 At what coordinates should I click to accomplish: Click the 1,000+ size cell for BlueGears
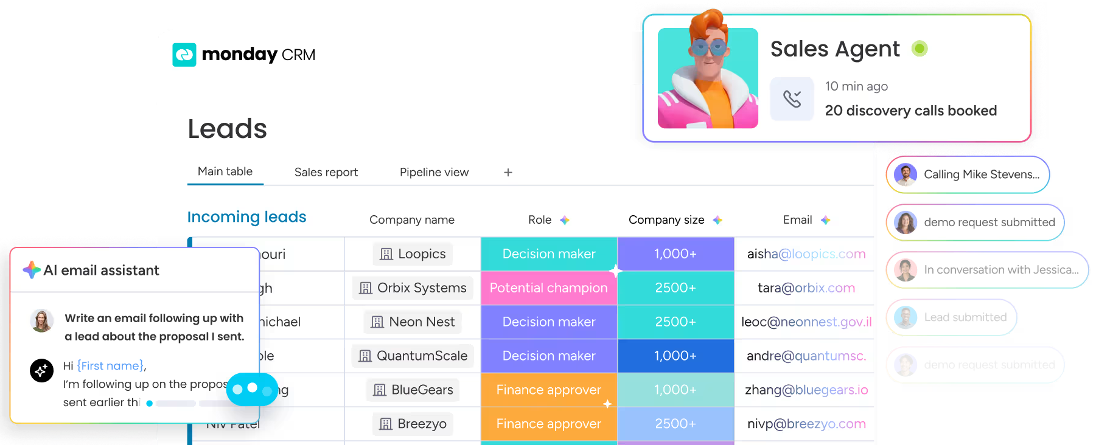[x=675, y=390]
